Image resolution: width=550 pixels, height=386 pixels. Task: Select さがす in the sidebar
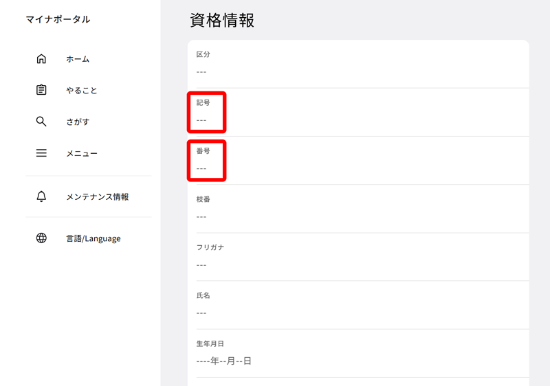coord(78,122)
